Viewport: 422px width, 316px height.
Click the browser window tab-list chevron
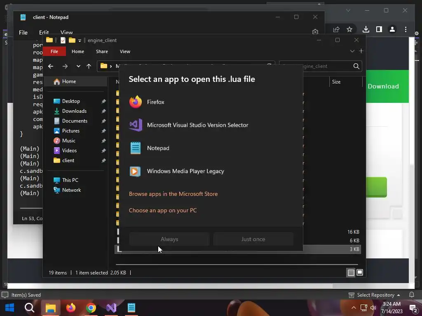[348, 10]
